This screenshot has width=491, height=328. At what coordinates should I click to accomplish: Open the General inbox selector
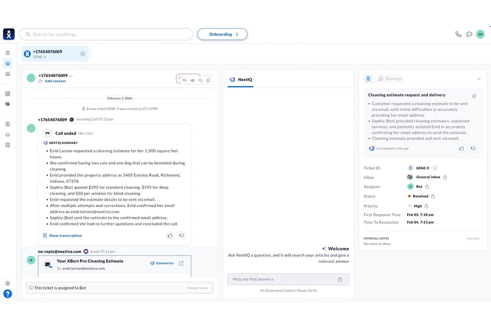tap(427, 177)
